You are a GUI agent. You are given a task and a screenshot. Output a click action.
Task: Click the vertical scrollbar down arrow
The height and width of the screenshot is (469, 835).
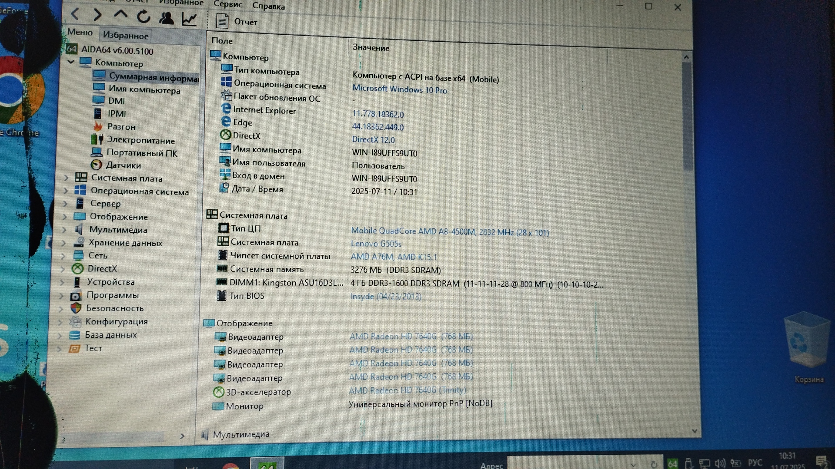point(694,431)
